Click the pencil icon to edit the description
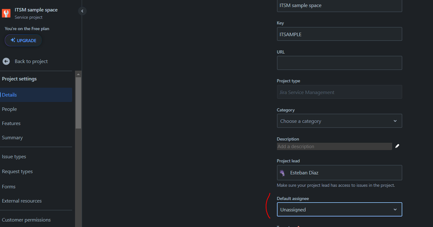433x227 pixels. (x=397, y=146)
